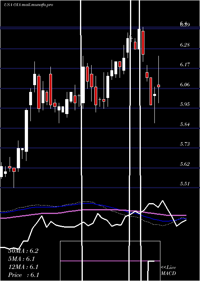
Task: Click the Price : 6.1 legend value
Action: click(24, 275)
